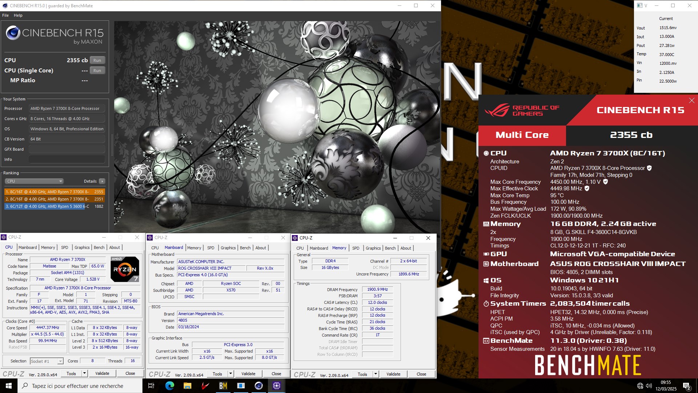Click the Core Voltage 1.528 V value
The height and width of the screenshot is (393, 698).
click(93, 279)
